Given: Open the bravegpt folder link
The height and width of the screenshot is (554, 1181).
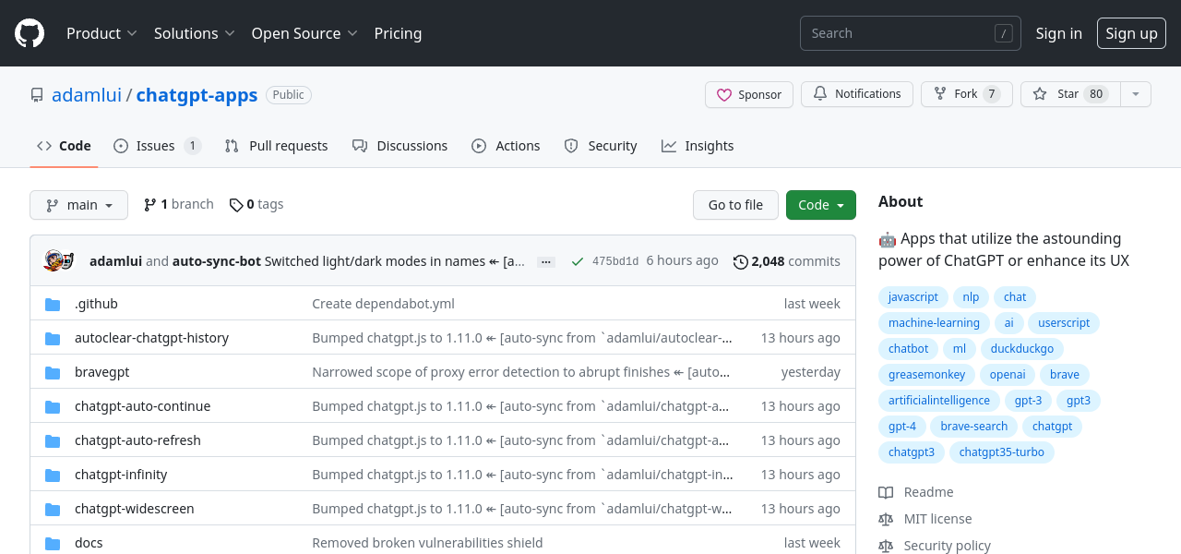Looking at the screenshot, I should point(102,372).
